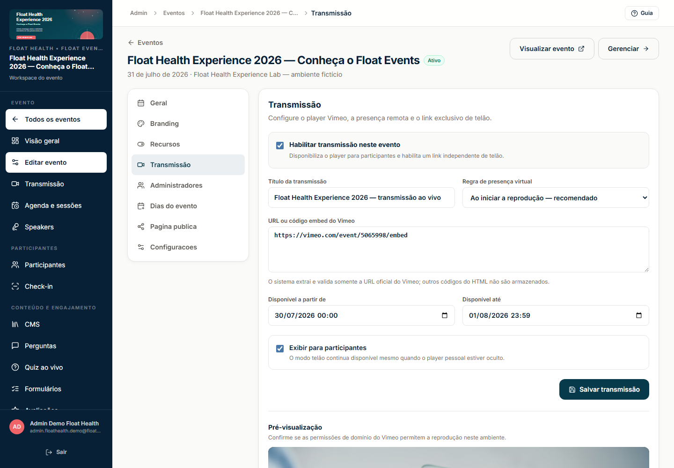This screenshot has width=674, height=468.
Task: Click the Quiz ao vivo question icon
Action: (x=15, y=367)
